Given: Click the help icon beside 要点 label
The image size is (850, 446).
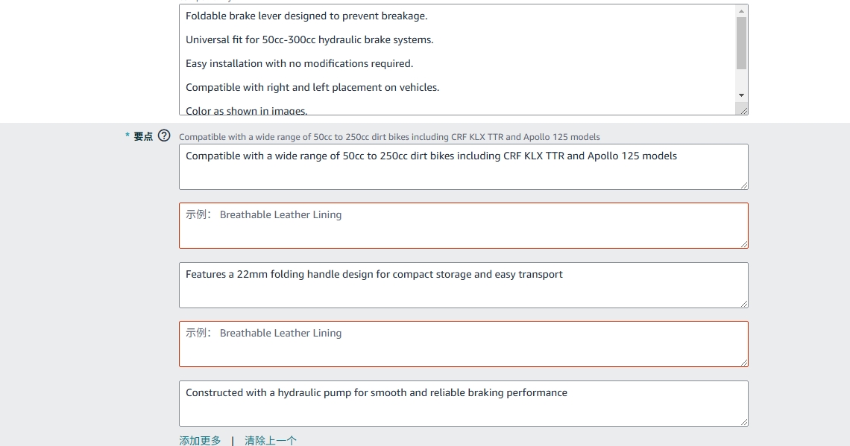Looking at the screenshot, I should [164, 136].
